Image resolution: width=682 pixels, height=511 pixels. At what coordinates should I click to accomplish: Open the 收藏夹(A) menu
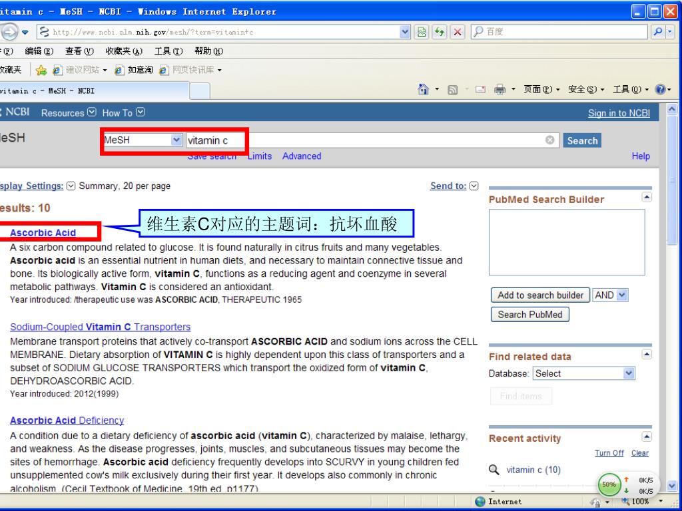[x=124, y=51]
